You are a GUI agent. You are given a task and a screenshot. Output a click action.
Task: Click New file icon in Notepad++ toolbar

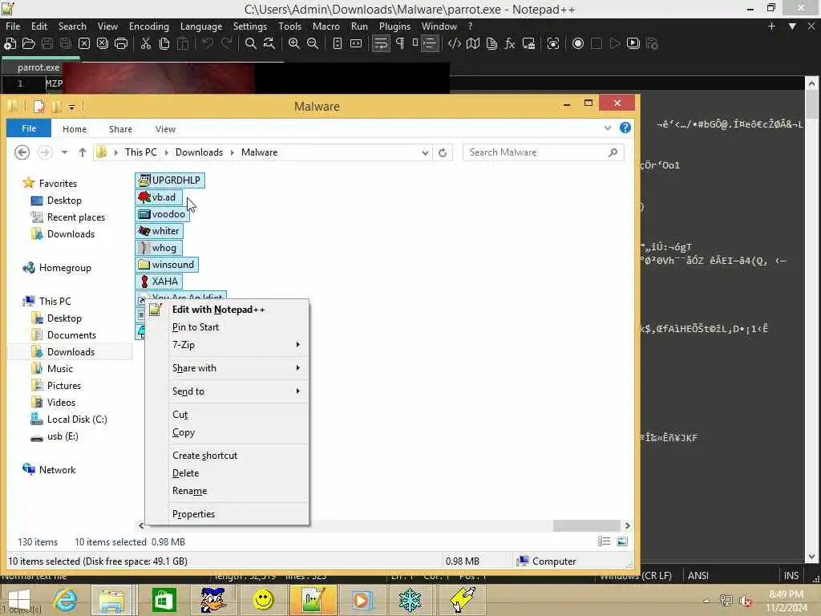(x=10, y=44)
